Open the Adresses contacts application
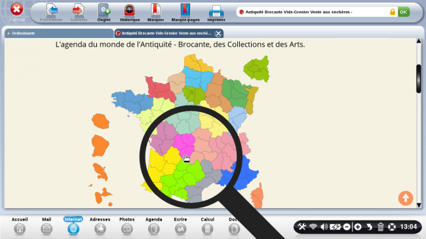The height and width of the screenshot is (239, 426). pos(100,226)
